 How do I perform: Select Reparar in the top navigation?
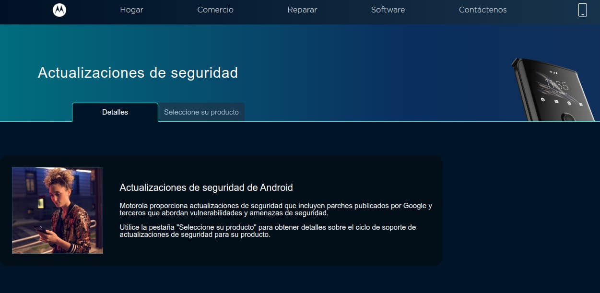point(302,10)
